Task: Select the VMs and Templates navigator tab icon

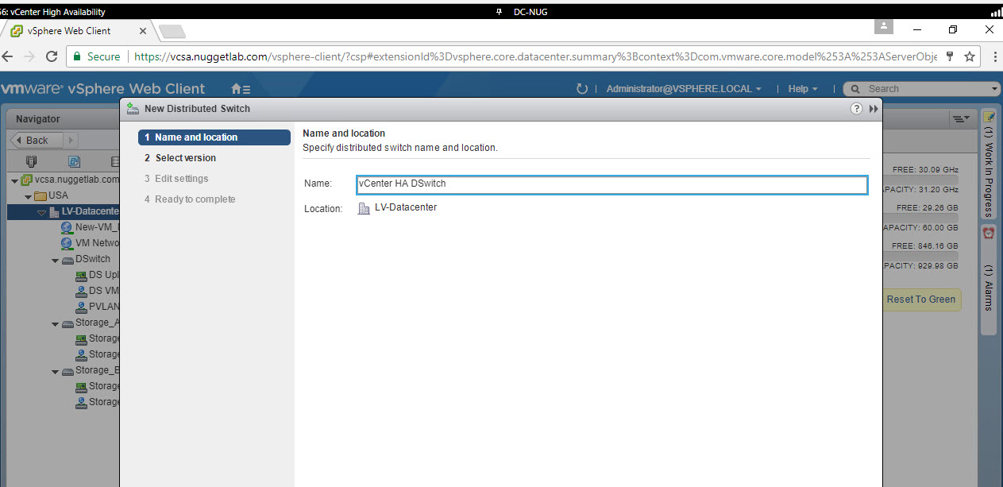Action: click(x=74, y=161)
